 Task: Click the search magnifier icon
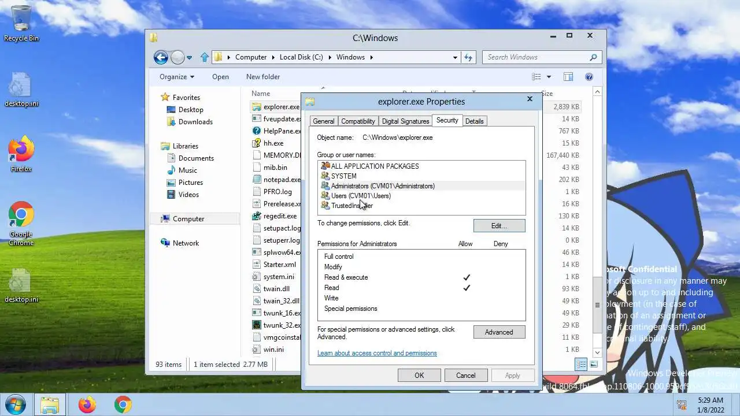coord(593,57)
